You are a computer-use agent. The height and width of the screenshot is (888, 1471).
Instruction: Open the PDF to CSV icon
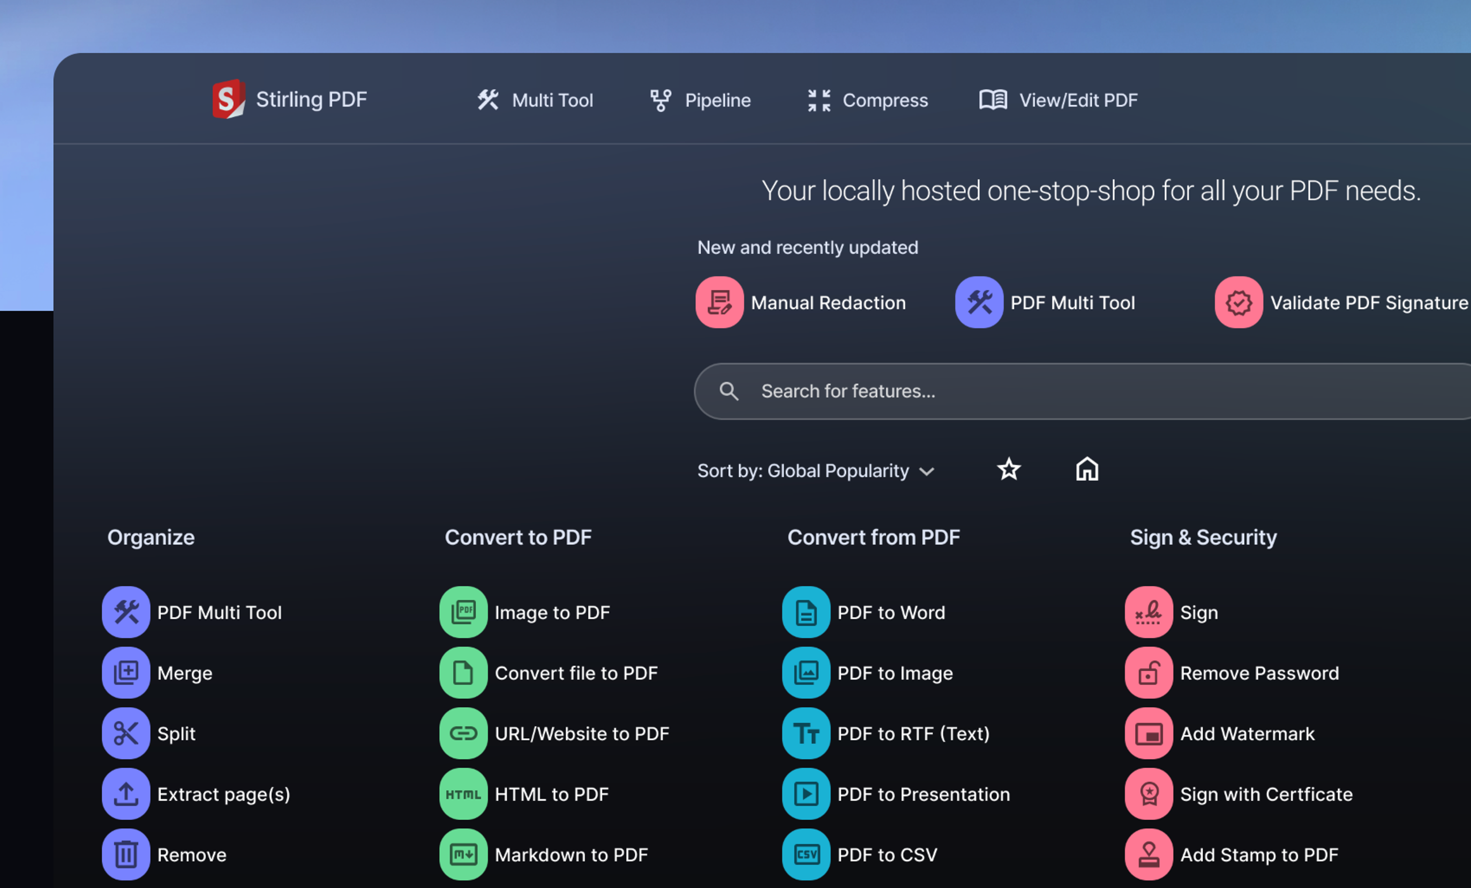pos(806,855)
